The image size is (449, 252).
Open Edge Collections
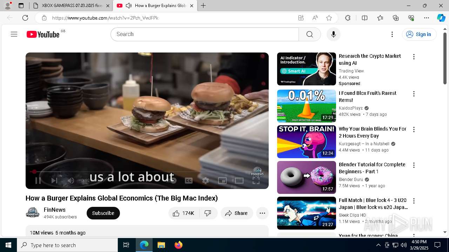pos(396,18)
